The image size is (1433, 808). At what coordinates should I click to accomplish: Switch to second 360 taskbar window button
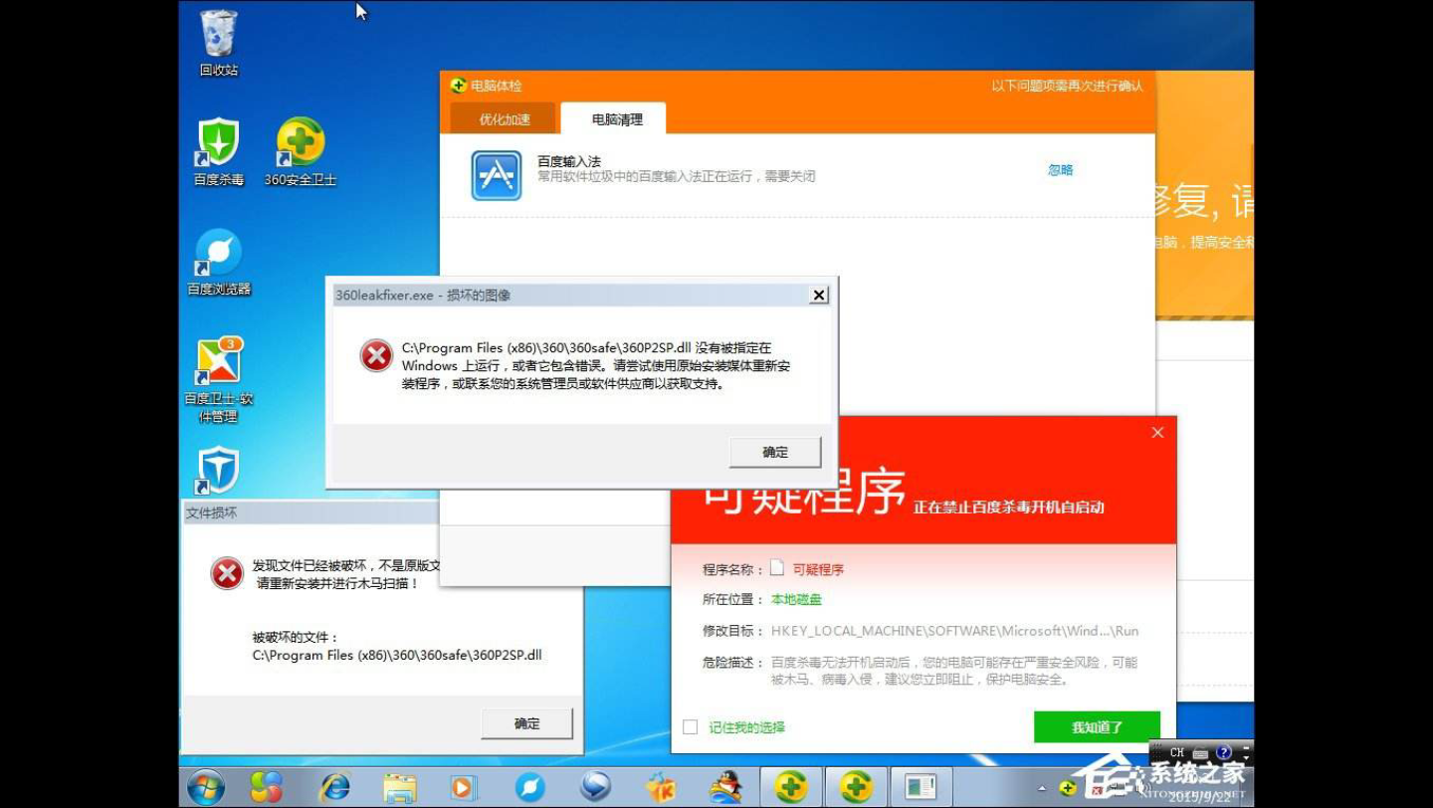pyautogui.click(x=856, y=787)
